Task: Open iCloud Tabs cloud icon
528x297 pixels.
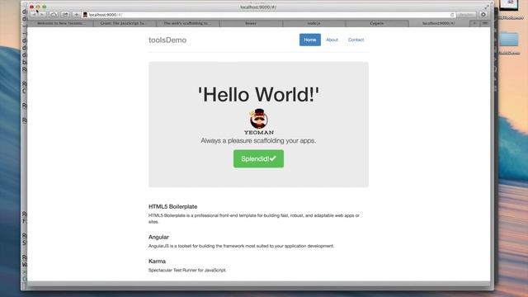Action: (54, 15)
